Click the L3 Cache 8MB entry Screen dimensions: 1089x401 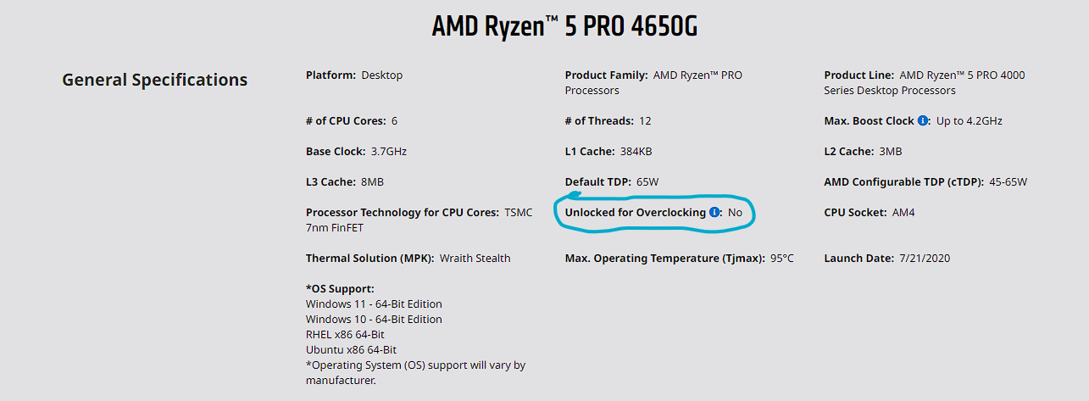pyautogui.click(x=350, y=182)
